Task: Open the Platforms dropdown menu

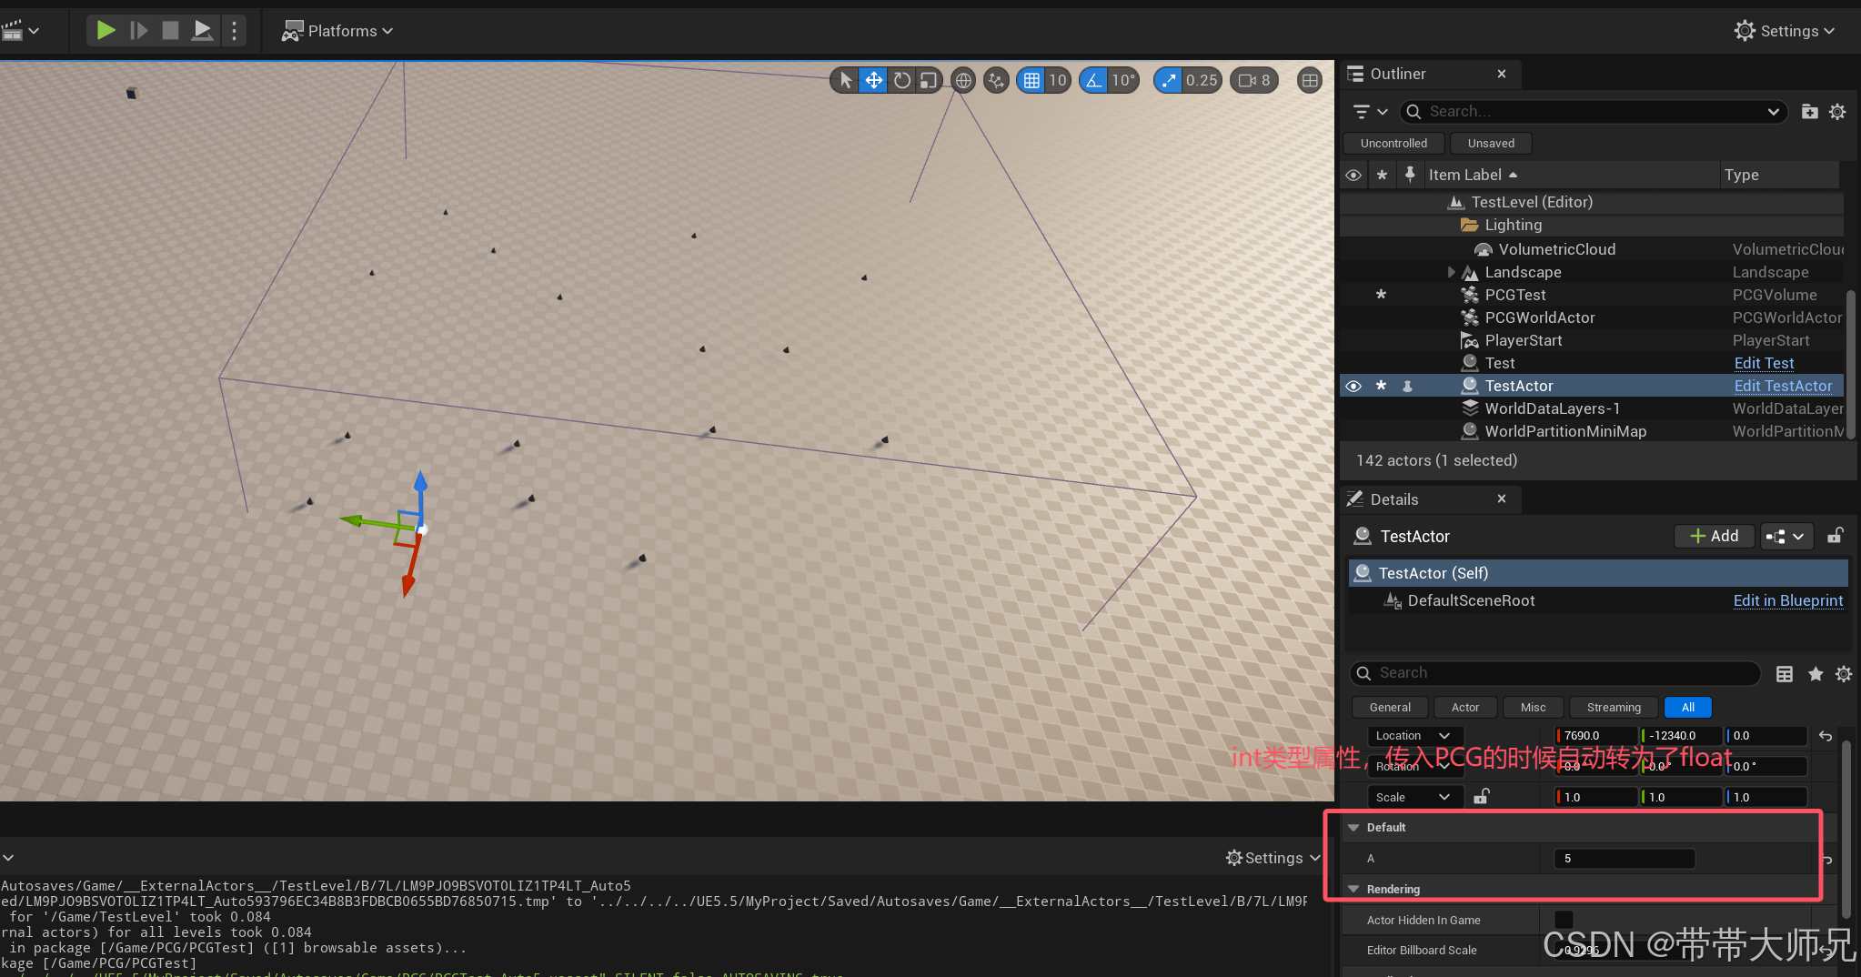Action: point(337,31)
